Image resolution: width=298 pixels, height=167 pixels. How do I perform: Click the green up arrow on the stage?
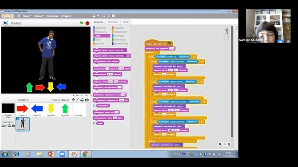[29, 87]
